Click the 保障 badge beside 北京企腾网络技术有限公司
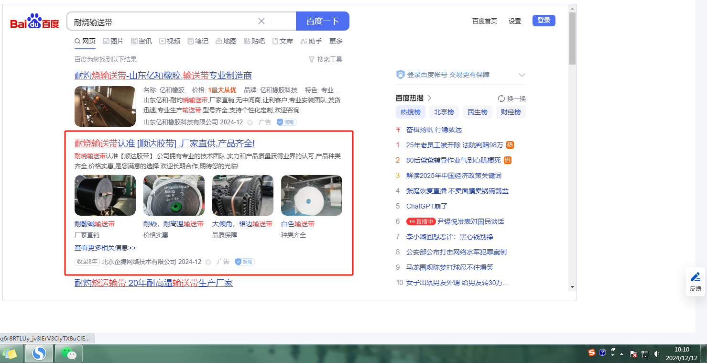707x363 pixels. tap(245, 262)
